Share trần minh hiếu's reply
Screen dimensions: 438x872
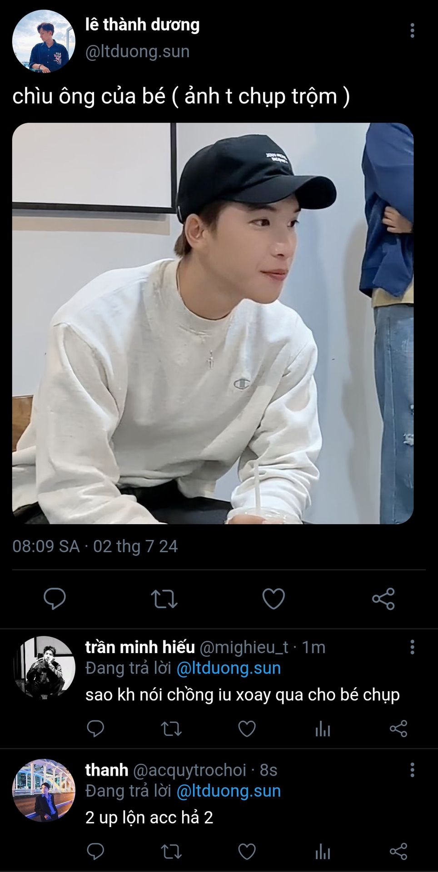pyautogui.click(x=398, y=728)
